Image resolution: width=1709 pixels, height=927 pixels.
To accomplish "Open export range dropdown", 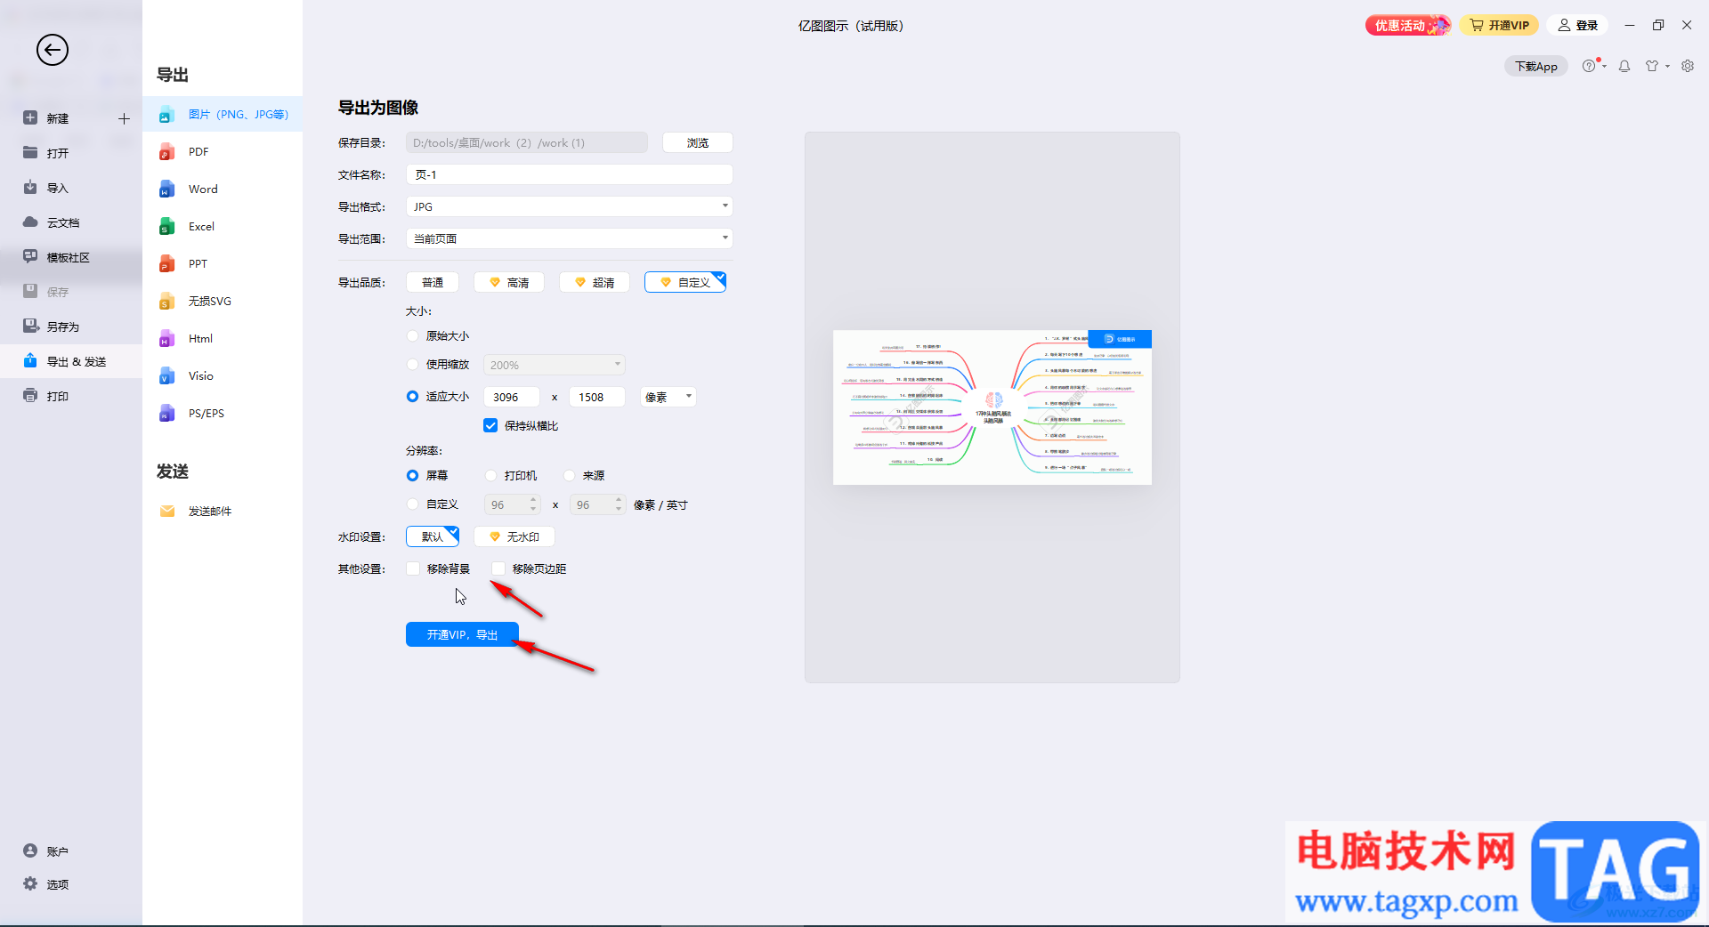I will [x=570, y=238].
